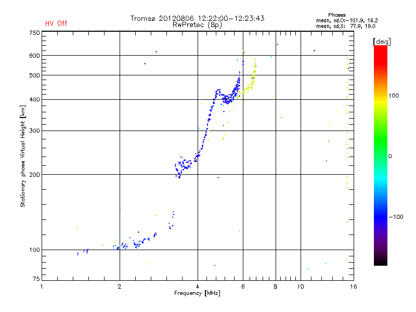Click the '1' x-axis tick label

(x=42, y=287)
